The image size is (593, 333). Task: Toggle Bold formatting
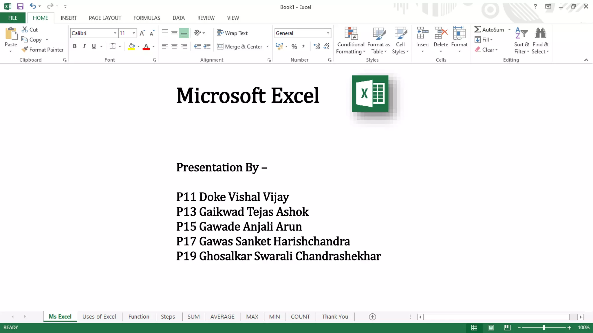coord(75,46)
